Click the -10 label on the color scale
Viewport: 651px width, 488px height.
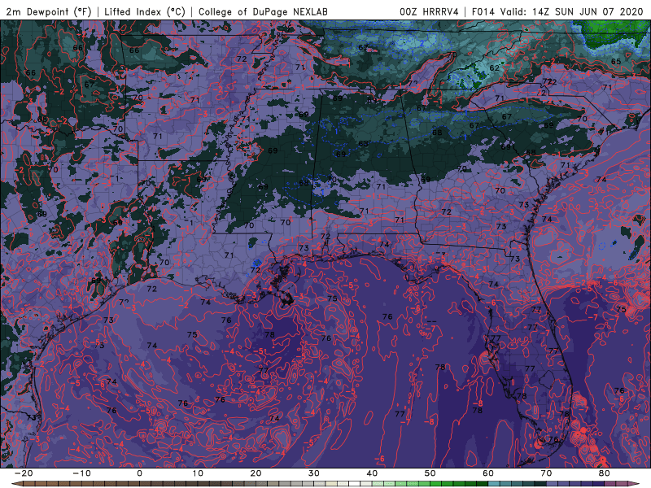[x=81, y=473]
